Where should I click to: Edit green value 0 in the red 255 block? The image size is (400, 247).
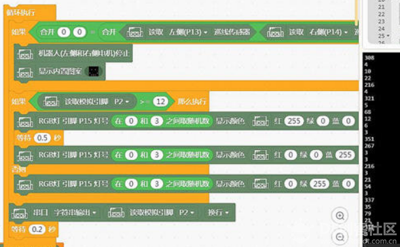pyautogui.click(x=323, y=121)
